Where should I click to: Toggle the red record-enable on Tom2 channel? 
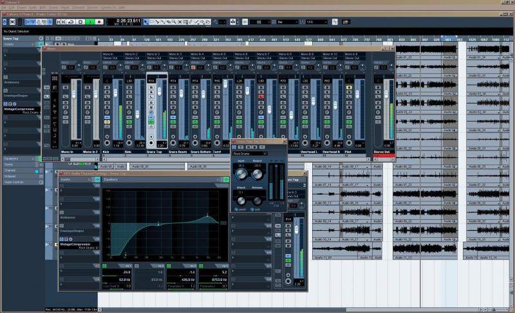[x=261, y=98]
